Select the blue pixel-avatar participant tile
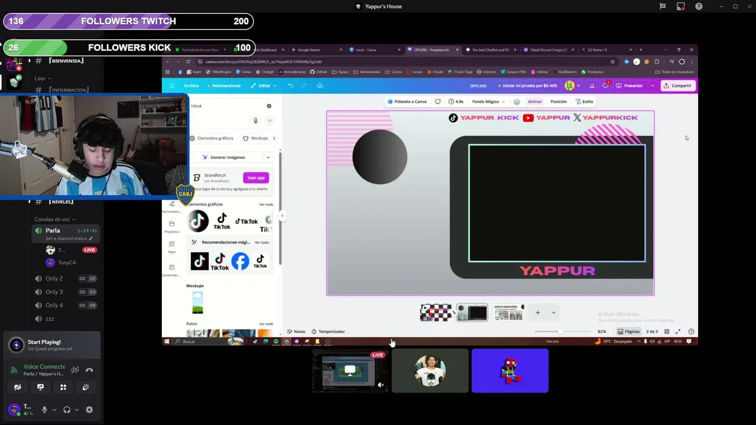The height and width of the screenshot is (425, 756). point(510,371)
